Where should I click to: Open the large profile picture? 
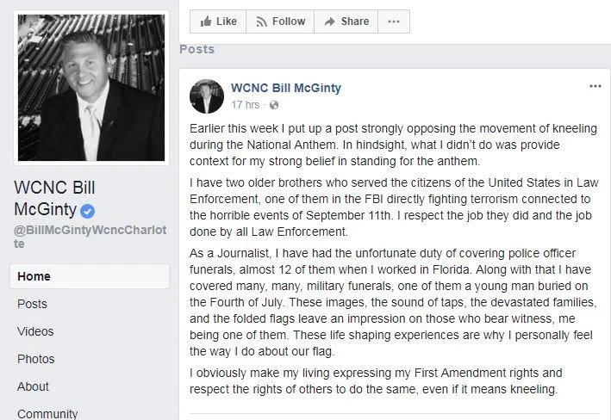(91, 88)
